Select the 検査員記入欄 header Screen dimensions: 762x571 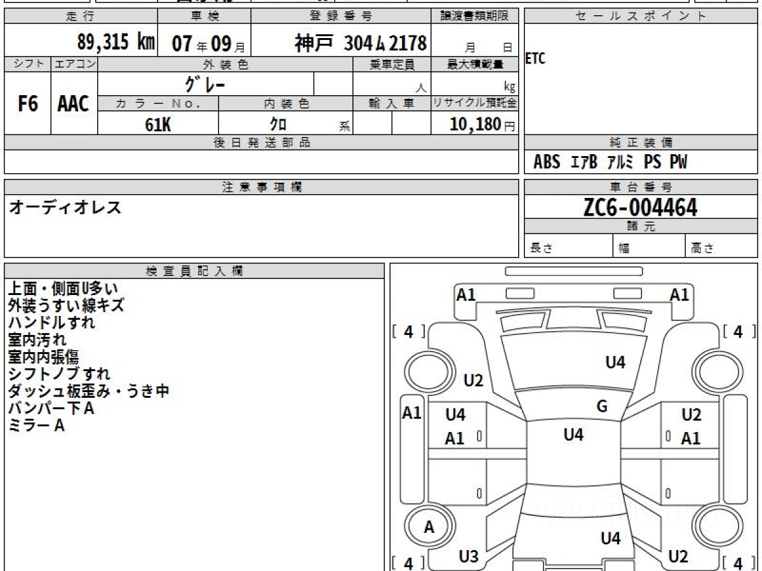tap(194, 271)
